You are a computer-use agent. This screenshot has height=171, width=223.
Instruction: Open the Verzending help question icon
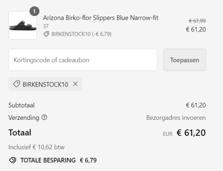coord(45,117)
